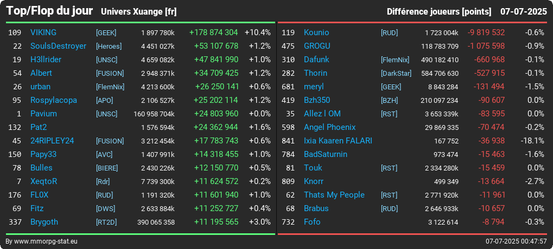This screenshot has width=553, height=249.
Task: Click the loss value -9 819 532
Action: point(486,32)
